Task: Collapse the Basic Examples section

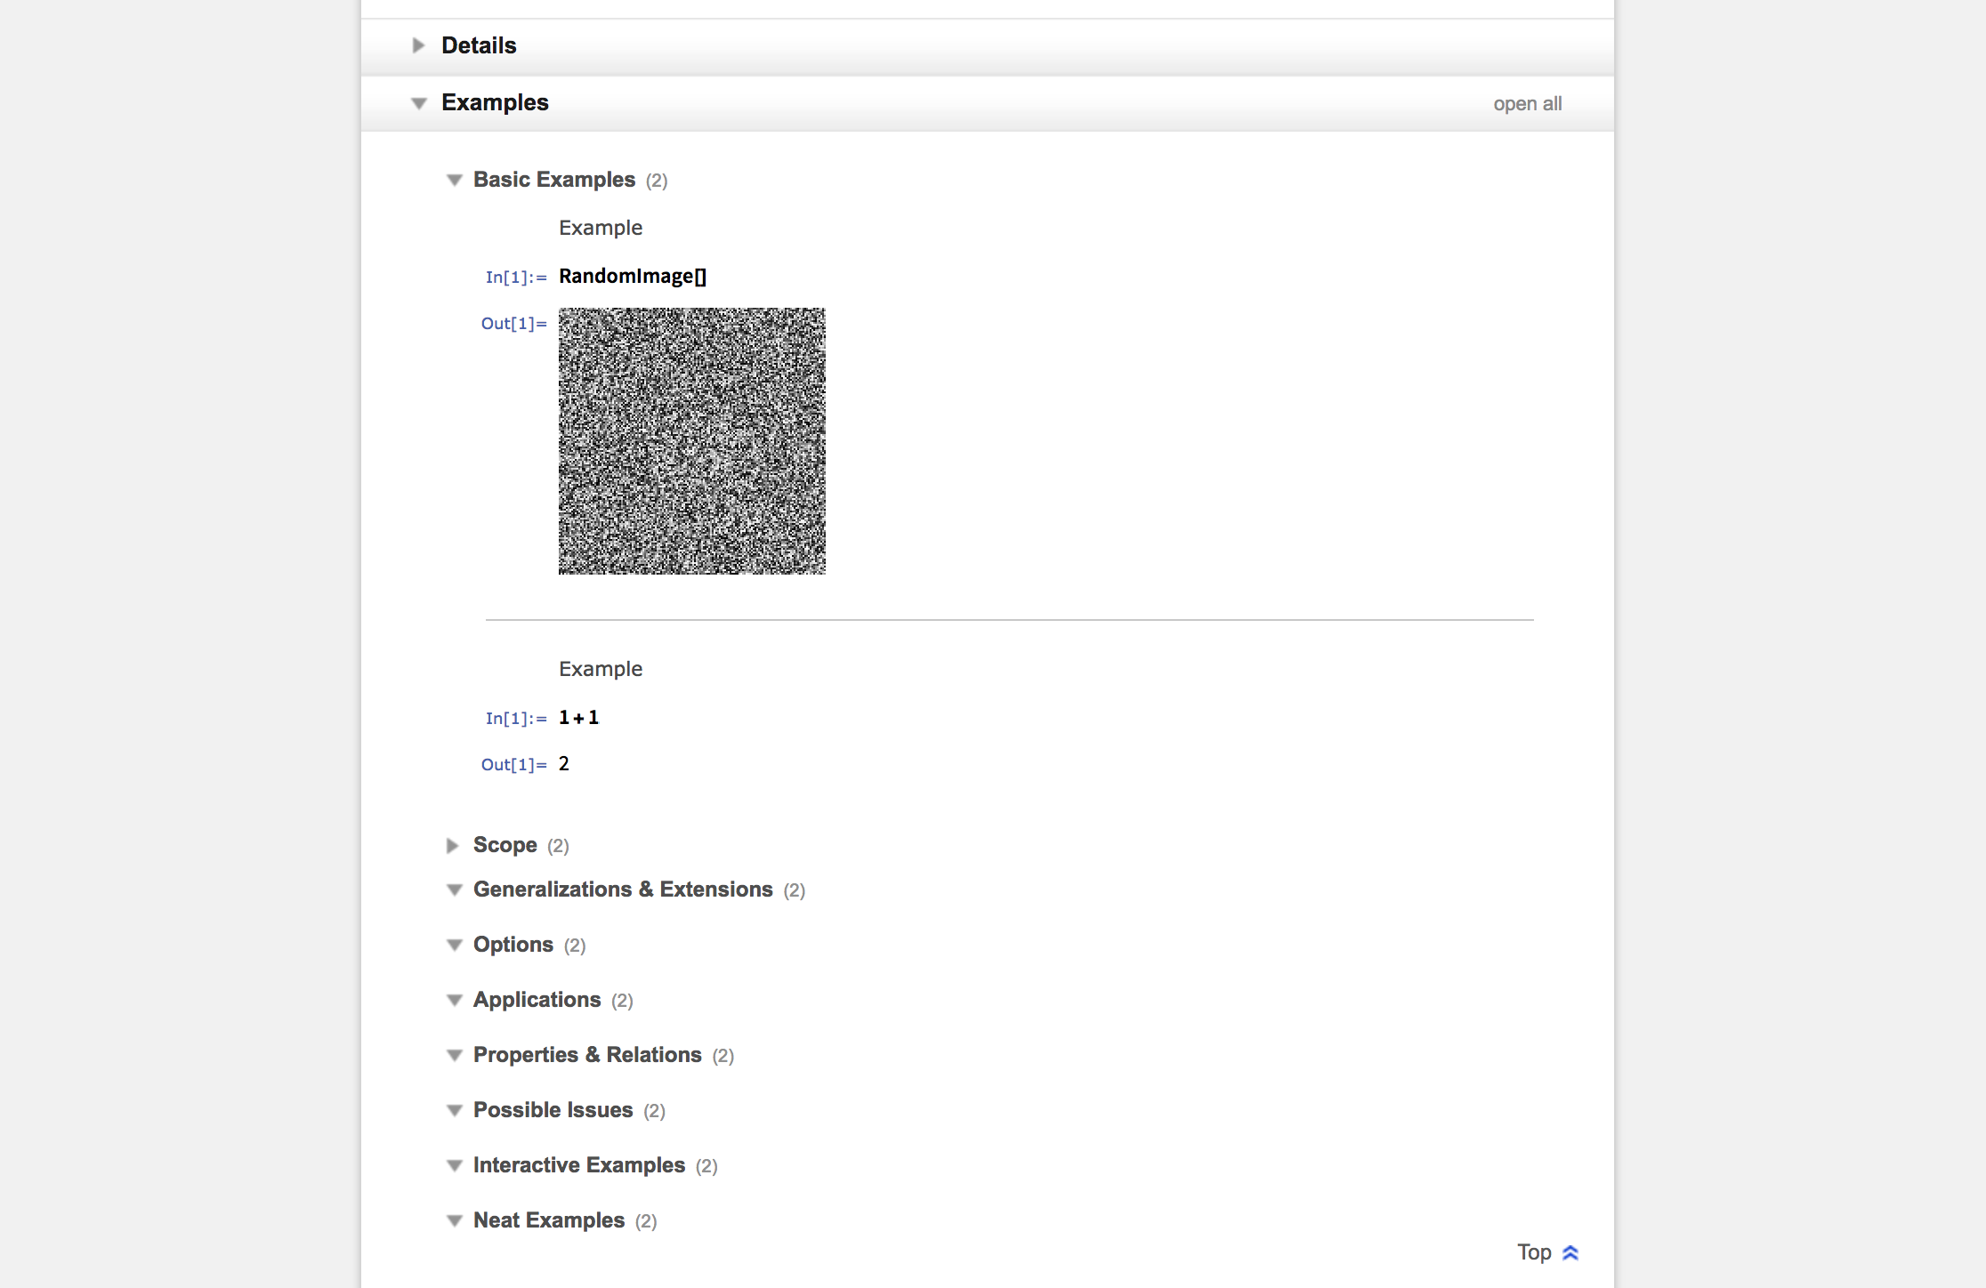Action: click(x=455, y=180)
